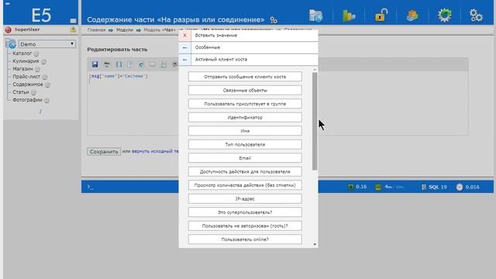Choose Пользователь online? option

pos(245,239)
